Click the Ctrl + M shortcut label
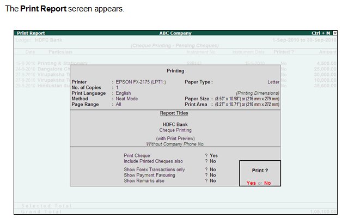 pyautogui.click(x=321, y=33)
